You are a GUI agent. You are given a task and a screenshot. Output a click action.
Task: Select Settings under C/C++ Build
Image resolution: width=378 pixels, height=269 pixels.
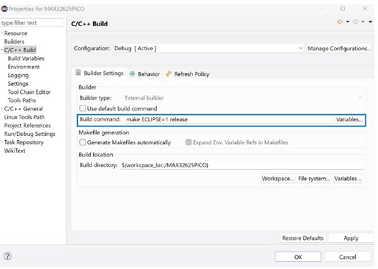18,84
